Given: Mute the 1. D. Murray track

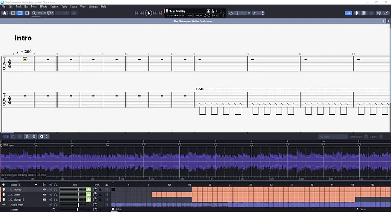Looking at the screenshot, I should pyautogui.click(x=51, y=190).
